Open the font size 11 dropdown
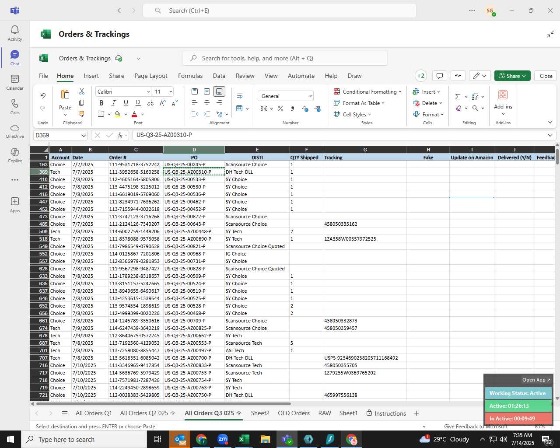 171,92
